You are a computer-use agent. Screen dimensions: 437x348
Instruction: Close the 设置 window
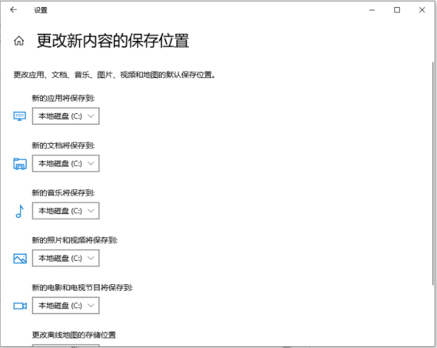[421, 10]
